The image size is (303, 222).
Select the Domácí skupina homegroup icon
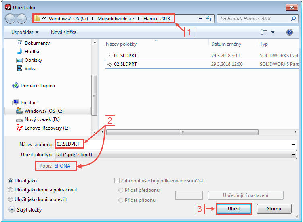[15, 86]
